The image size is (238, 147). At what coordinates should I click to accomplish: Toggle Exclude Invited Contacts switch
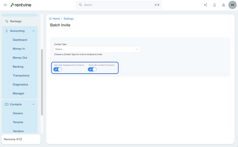(92, 69)
